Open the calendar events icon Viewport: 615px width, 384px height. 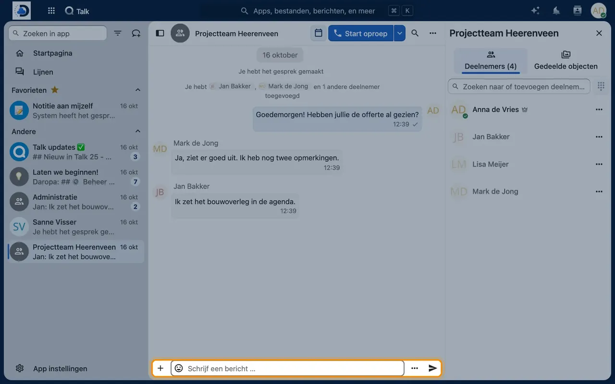tap(319, 33)
